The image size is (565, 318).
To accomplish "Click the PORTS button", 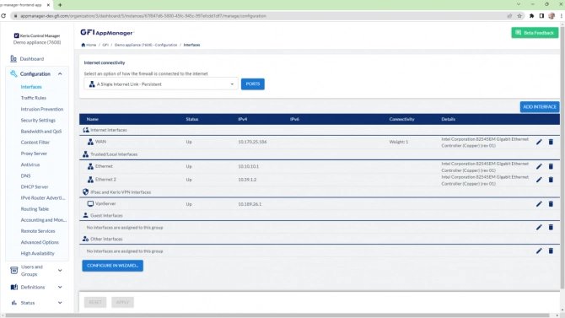I will (253, 84).
